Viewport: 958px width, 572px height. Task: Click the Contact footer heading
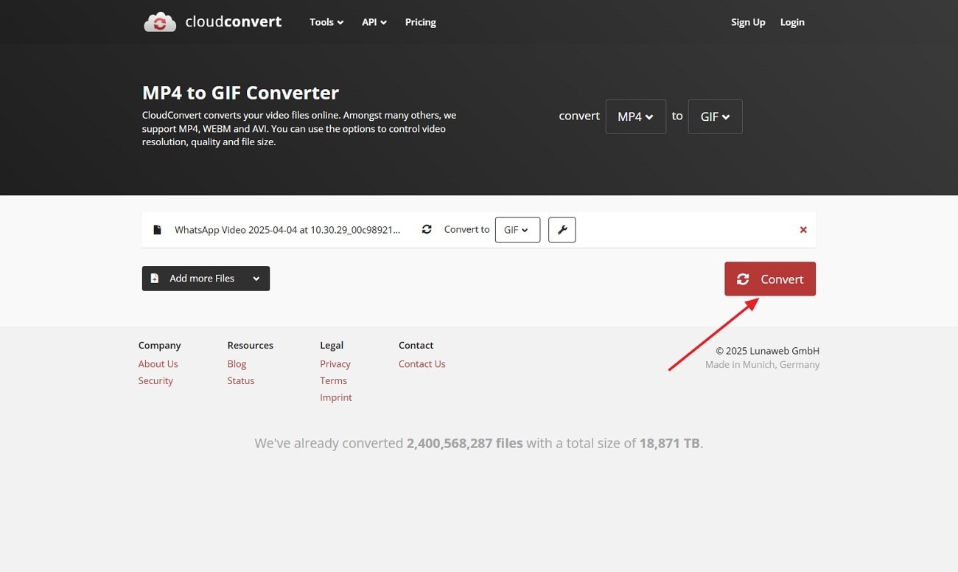click(416, 346)
